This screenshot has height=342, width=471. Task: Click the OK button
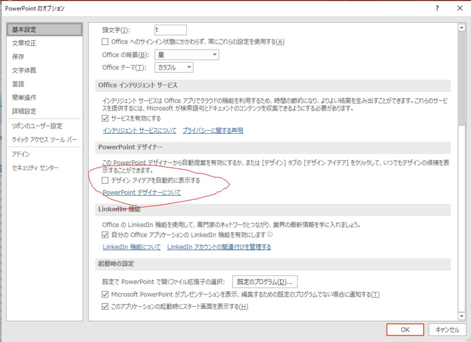click(x=405, y=330)
